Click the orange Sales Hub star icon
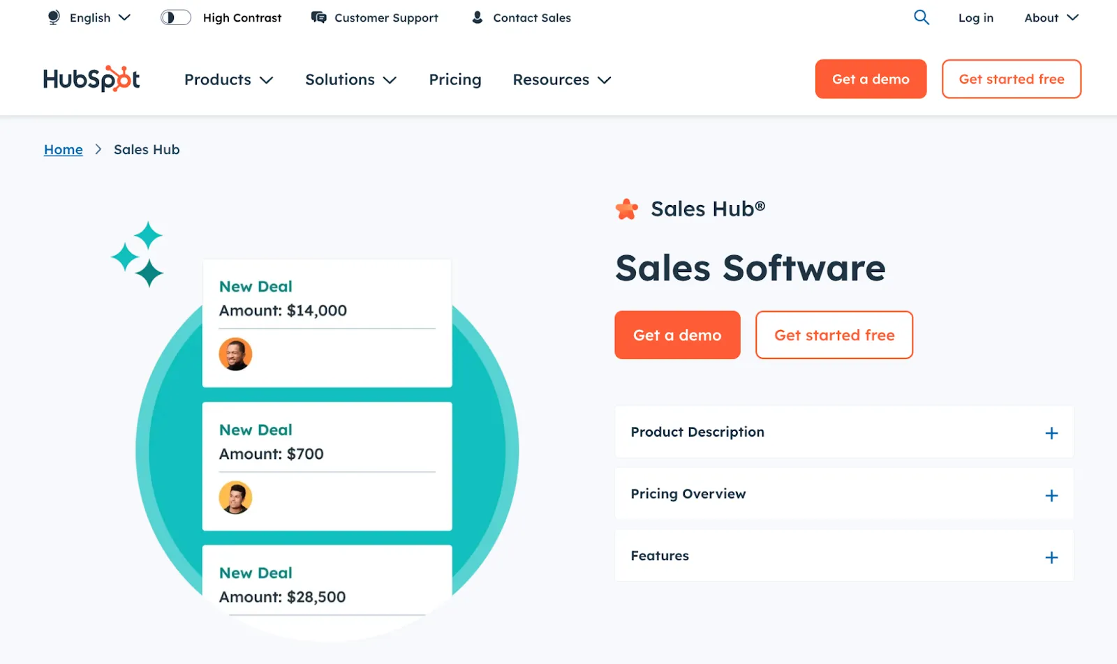This screenshot has width=1117, height=664. [627, 209]
